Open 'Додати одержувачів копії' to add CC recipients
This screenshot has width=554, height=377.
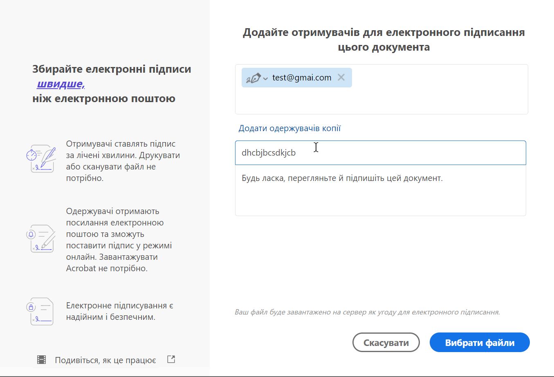pos(289,128)
